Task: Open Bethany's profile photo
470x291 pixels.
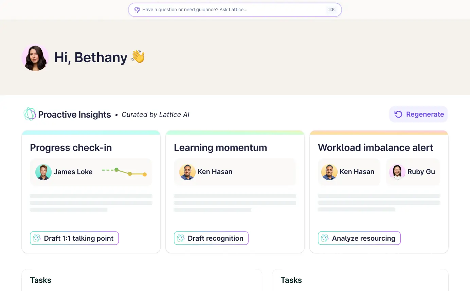Action: tap(35, 57)
